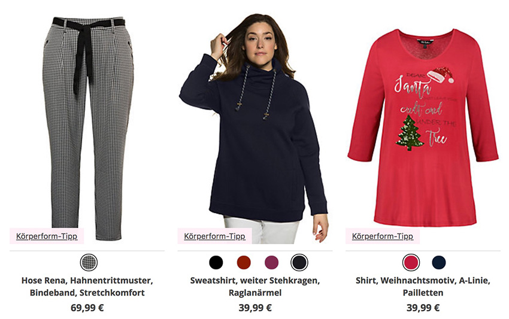
Task: Choose the berry purple sweatshirt color
Action: (x=271, y=262)
